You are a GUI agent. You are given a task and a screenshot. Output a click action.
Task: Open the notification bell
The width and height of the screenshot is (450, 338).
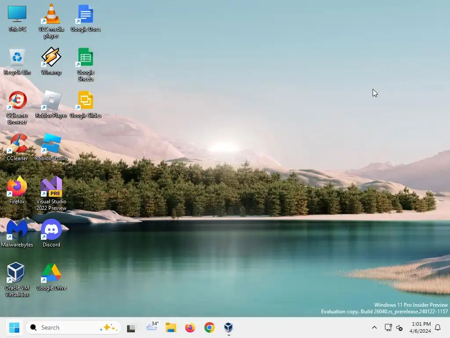point(438,327)
